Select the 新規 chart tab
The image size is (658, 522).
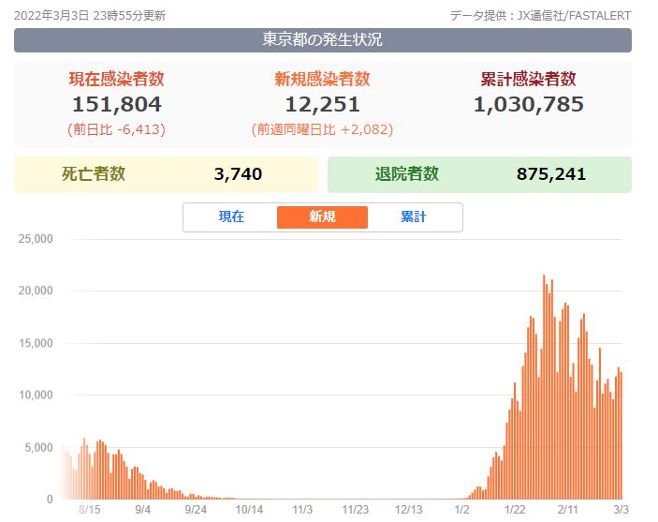pos(322,216)
